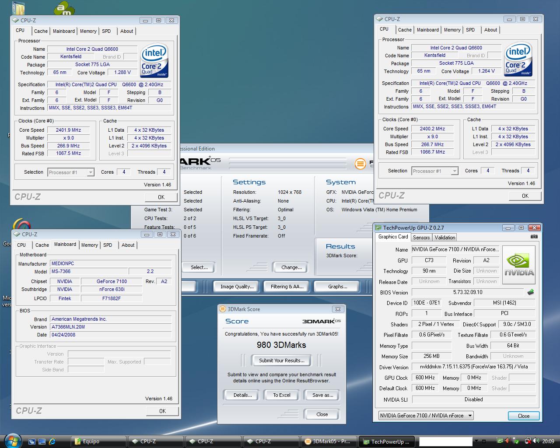560x448 pixels.
Task: Click the clock showing 20:09
Action: tap(548, 441)
